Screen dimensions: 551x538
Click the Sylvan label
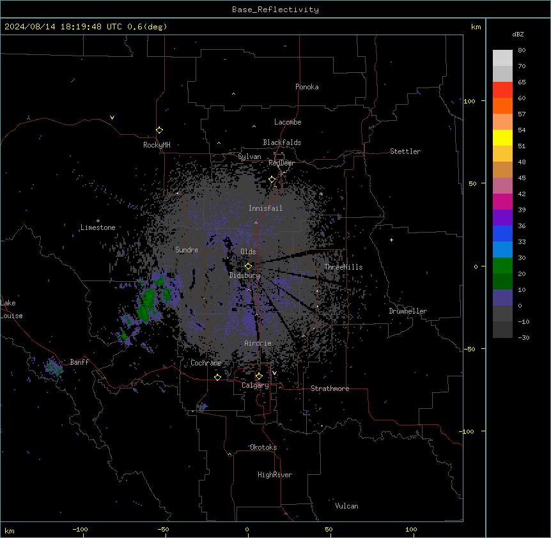click(249, 157)
